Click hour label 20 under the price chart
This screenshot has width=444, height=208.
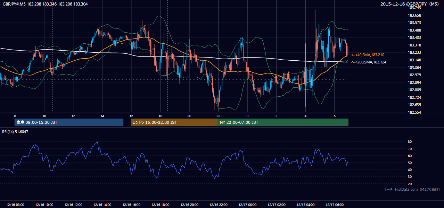coord(189,116)
